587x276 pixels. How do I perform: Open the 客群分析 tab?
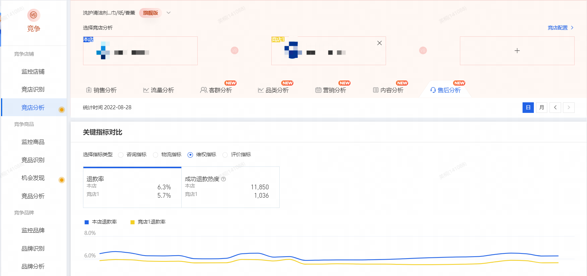coord(216,90)
